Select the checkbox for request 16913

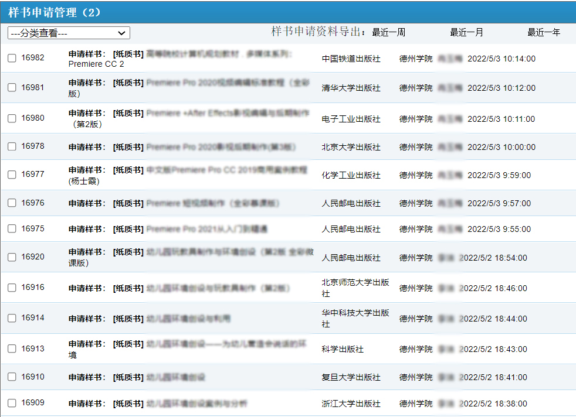[x=12, y=348]
